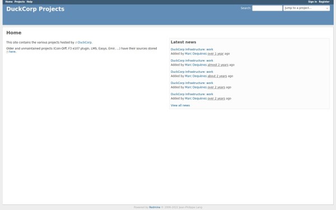Click the 'over 1 year' timestamp link
The width and height of the screenshot is (336, 210).
tap(216, 54)
